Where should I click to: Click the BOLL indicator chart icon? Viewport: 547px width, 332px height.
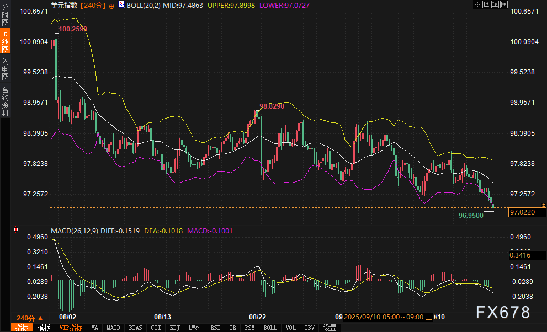click(121, 4)
